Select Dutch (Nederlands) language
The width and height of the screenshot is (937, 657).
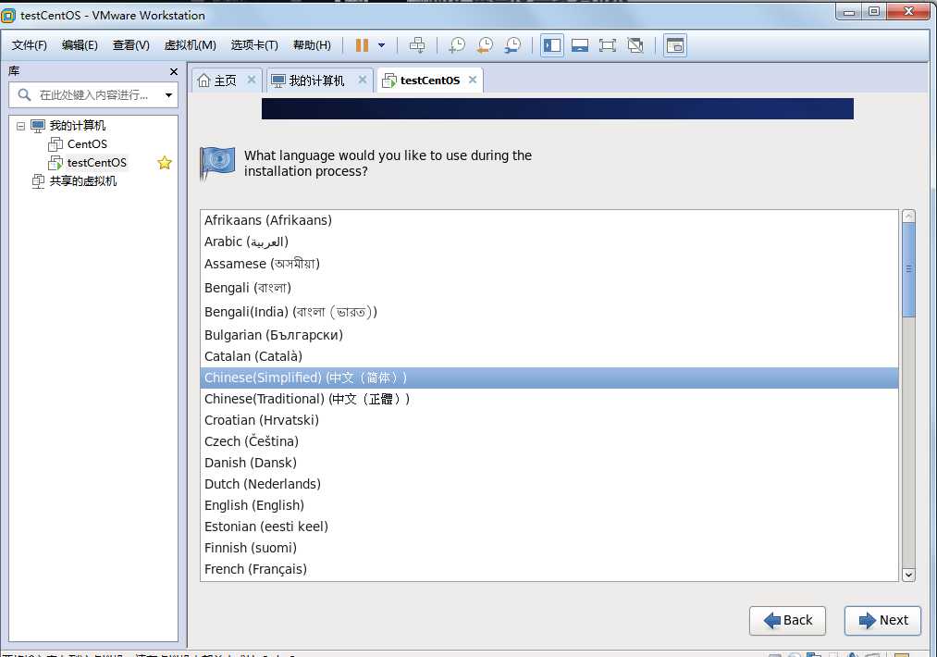coord(549,484)
